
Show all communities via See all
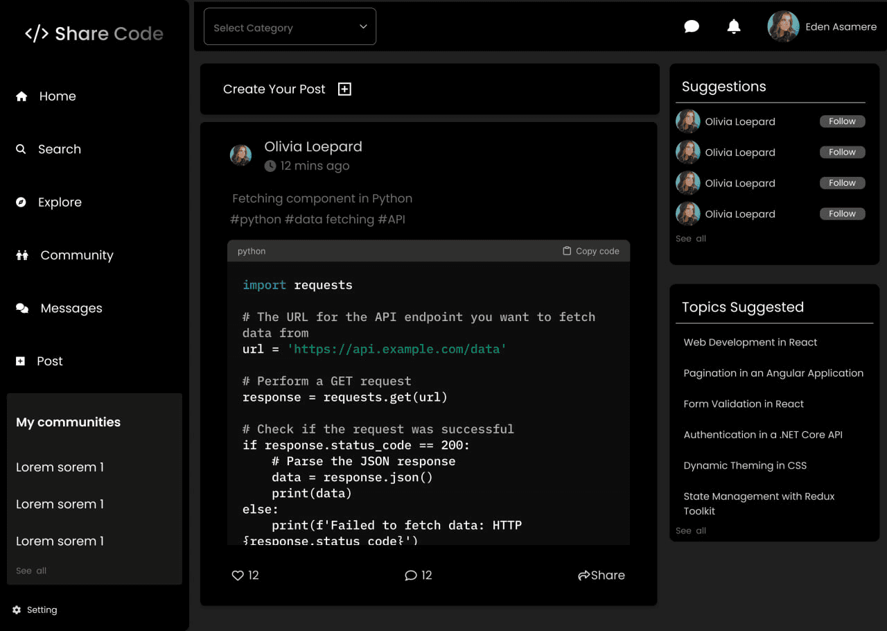[31, 571]
